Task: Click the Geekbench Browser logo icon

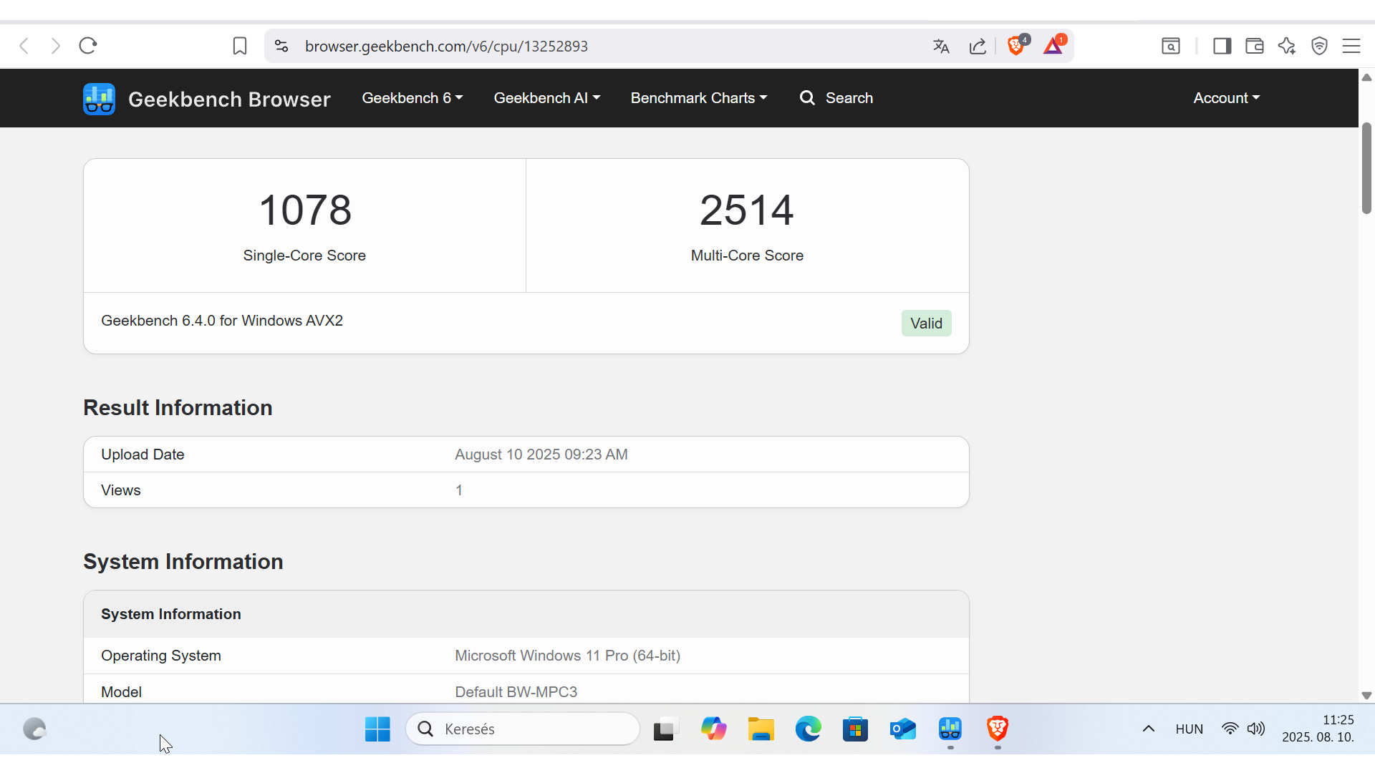Action: 99,99
